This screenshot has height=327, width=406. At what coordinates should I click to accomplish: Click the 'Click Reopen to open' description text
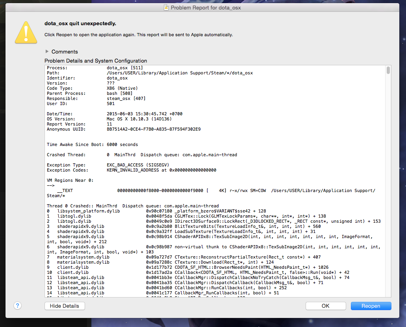[x=139, y=35]
